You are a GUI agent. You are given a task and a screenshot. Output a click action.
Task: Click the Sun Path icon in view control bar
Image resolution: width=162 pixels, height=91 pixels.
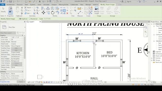[x=42, y=82]
